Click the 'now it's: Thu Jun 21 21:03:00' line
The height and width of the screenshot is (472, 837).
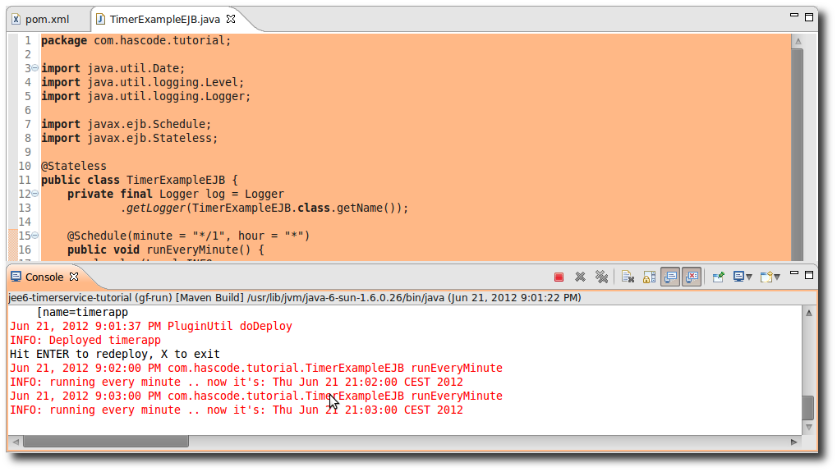(237, 410)
